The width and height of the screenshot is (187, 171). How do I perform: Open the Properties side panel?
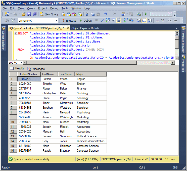click(183, 63)
